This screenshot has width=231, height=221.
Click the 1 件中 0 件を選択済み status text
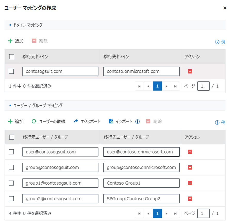click(x=30, y=86)
